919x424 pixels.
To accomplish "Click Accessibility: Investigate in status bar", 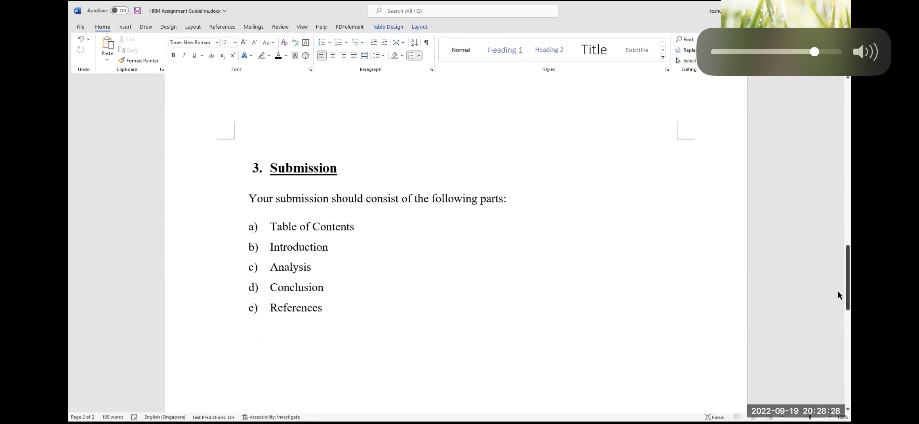I will (x=271, y=417).
